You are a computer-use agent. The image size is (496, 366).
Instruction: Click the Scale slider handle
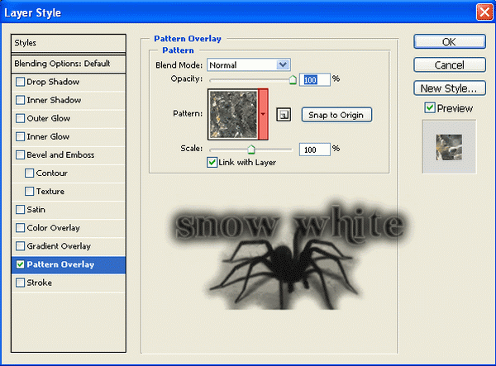[250, 150]
